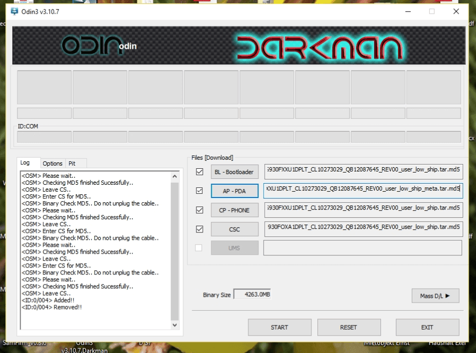Click the RESET button
The height and width of the screenshot is (353, 476).
[x=349, y=328]
